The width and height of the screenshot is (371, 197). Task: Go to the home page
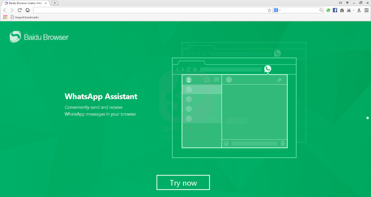(x=27, y=10)
